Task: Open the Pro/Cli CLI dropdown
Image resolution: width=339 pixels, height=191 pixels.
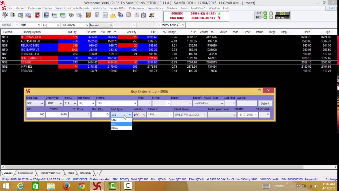Action: [75, 103]
